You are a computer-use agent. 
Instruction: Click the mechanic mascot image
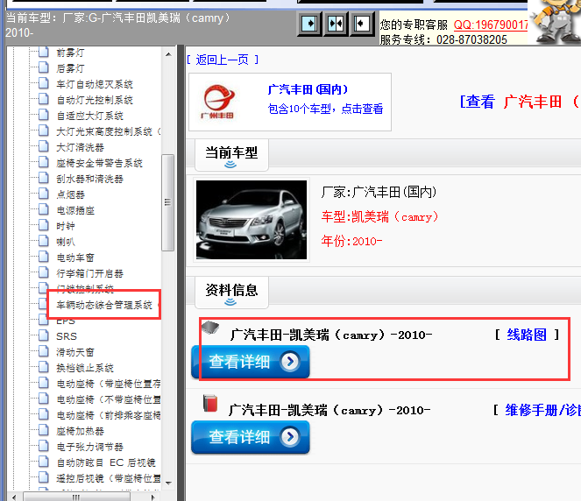tap(556, 22)
